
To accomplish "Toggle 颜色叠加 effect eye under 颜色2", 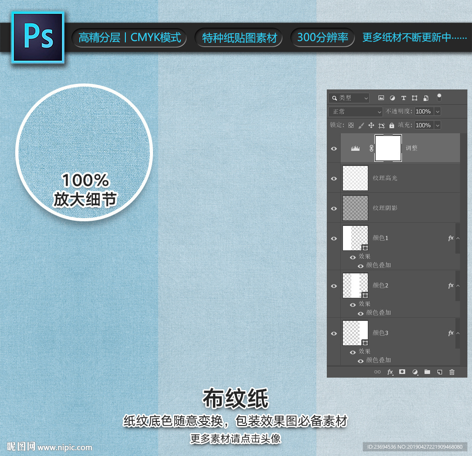I will tap(360, 314).
